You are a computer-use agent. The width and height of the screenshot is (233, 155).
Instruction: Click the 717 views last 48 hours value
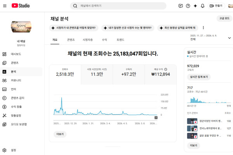point(190,88)
